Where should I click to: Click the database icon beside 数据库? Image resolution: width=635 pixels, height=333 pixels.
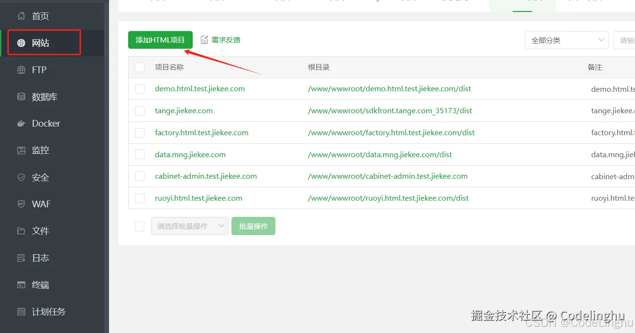click(x=21, y=97)
